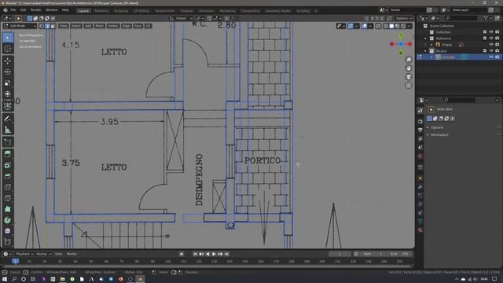Viewport: 503px width, 283px height.
Task: Toggle camera view icon in viewport
Action: click(409, 77)
